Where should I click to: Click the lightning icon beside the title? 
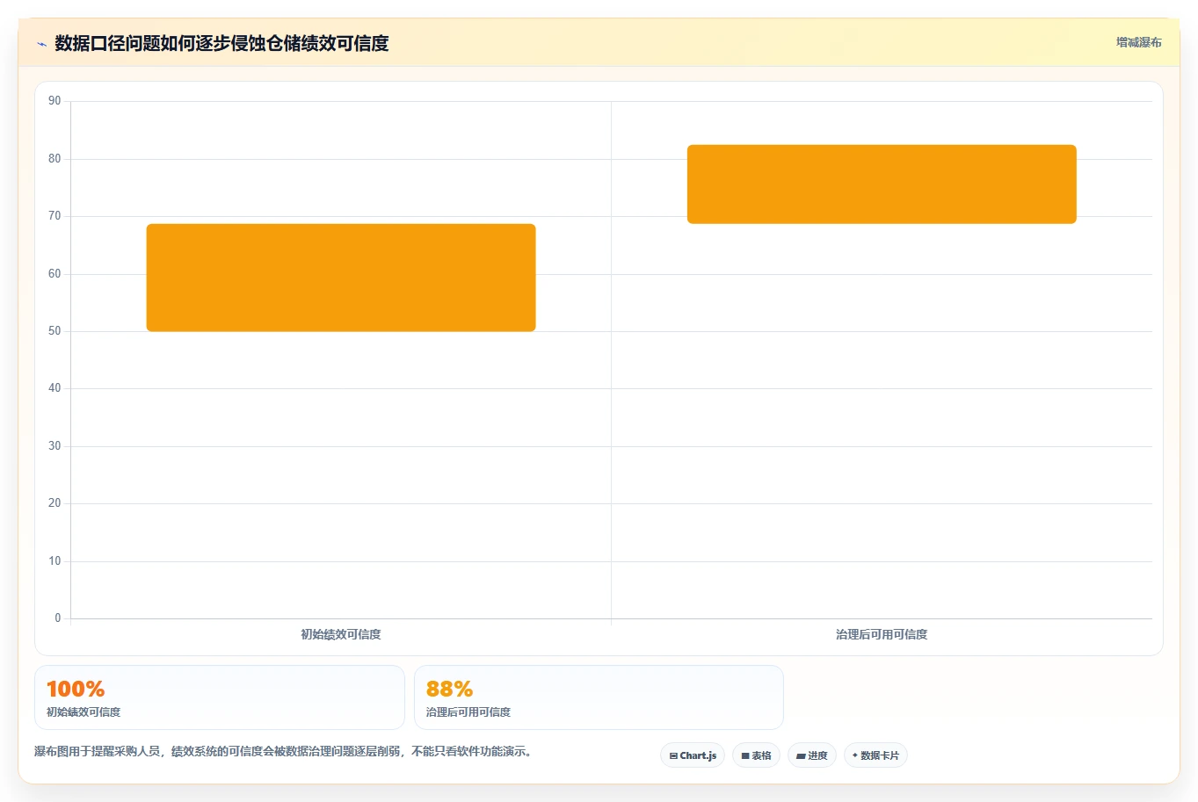[41, 44]
